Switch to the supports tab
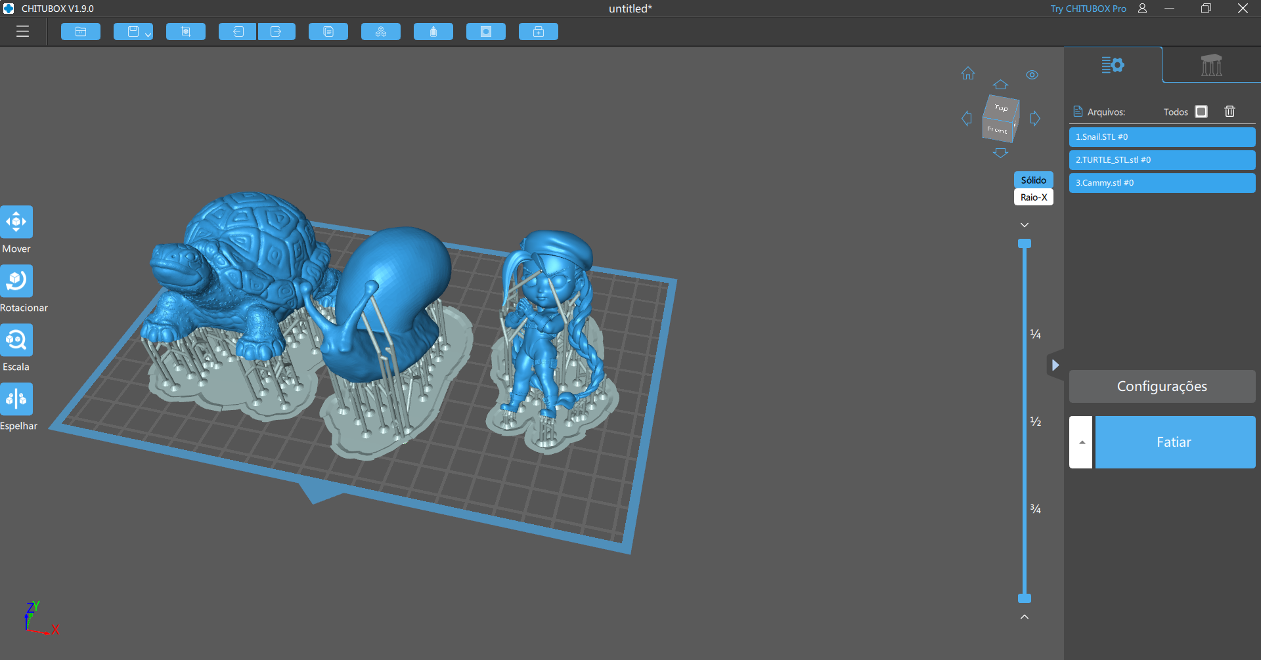The height and width of the screenshot is (660, 1261). tap(1211, 65)
